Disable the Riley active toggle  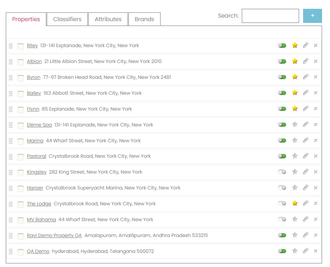coord(282,45)
